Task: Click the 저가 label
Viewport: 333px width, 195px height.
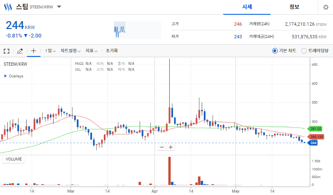Action: point(175,37)
